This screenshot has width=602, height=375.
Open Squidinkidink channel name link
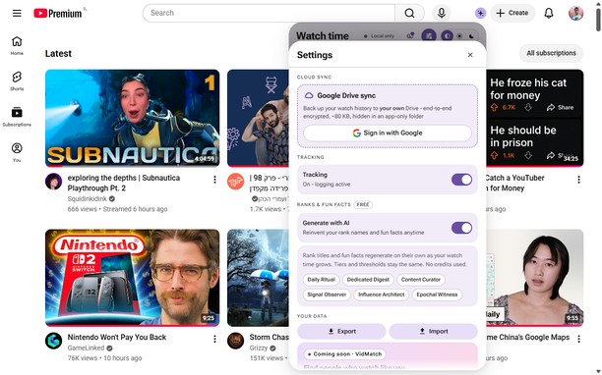(88, 199)
